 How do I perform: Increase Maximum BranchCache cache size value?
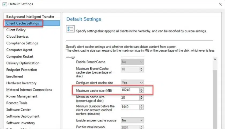coord(141,68)
